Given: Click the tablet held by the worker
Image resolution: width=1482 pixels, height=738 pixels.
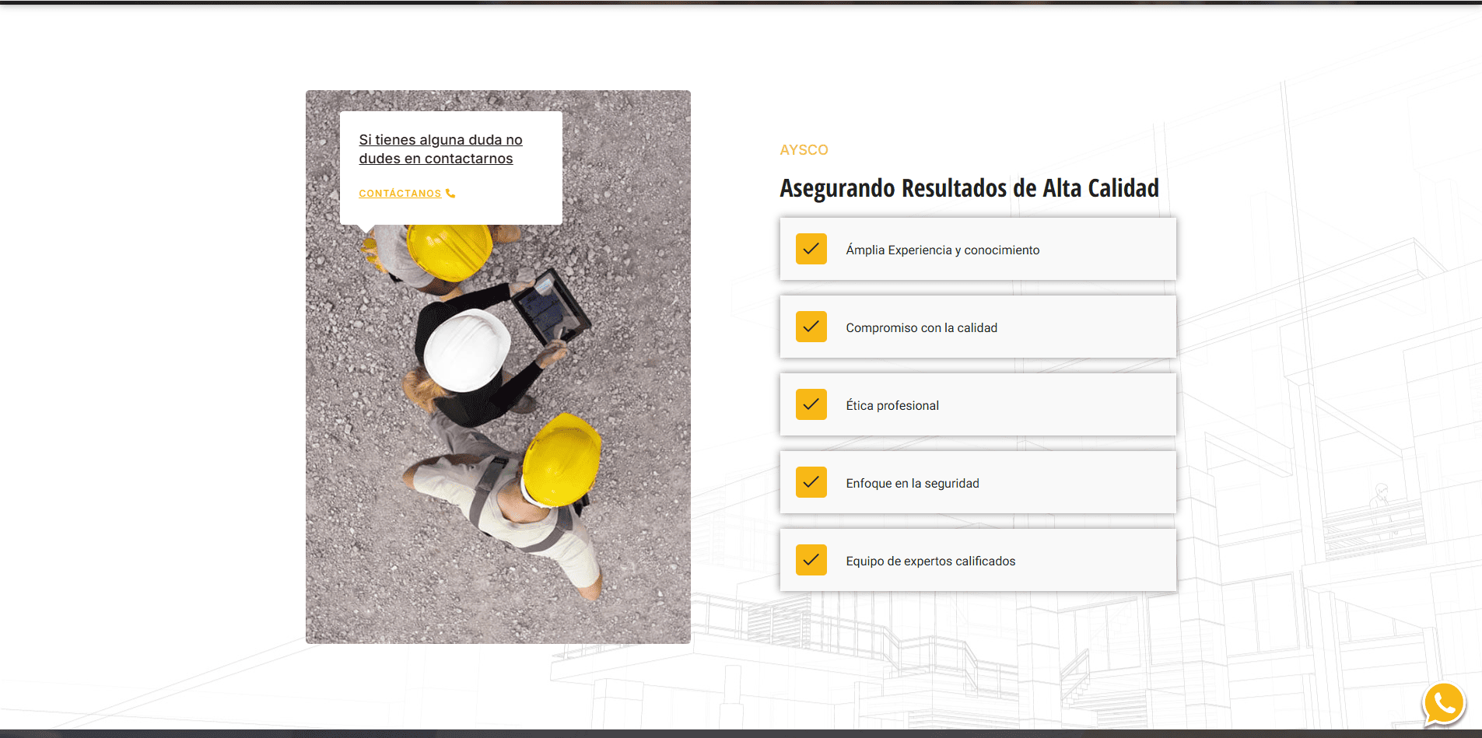Looking at the screenshot, I should pyautogui.click(x=550, y=308).
